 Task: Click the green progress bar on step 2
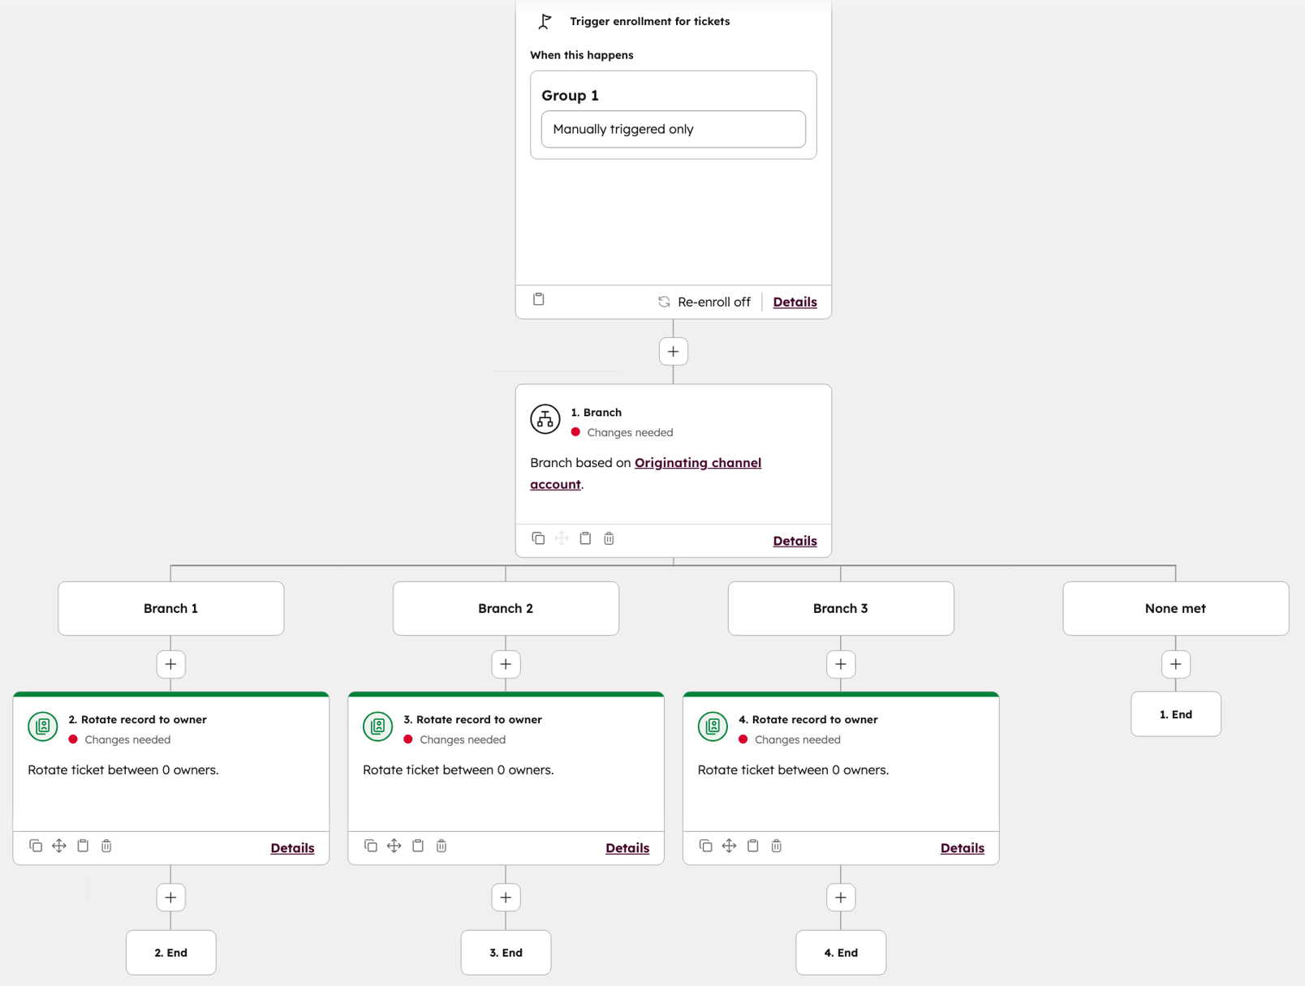[x=170, y=695]
